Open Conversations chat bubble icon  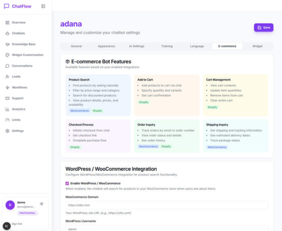[x=7, y=66]
